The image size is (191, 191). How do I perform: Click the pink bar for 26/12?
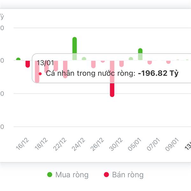pos(93,64)
